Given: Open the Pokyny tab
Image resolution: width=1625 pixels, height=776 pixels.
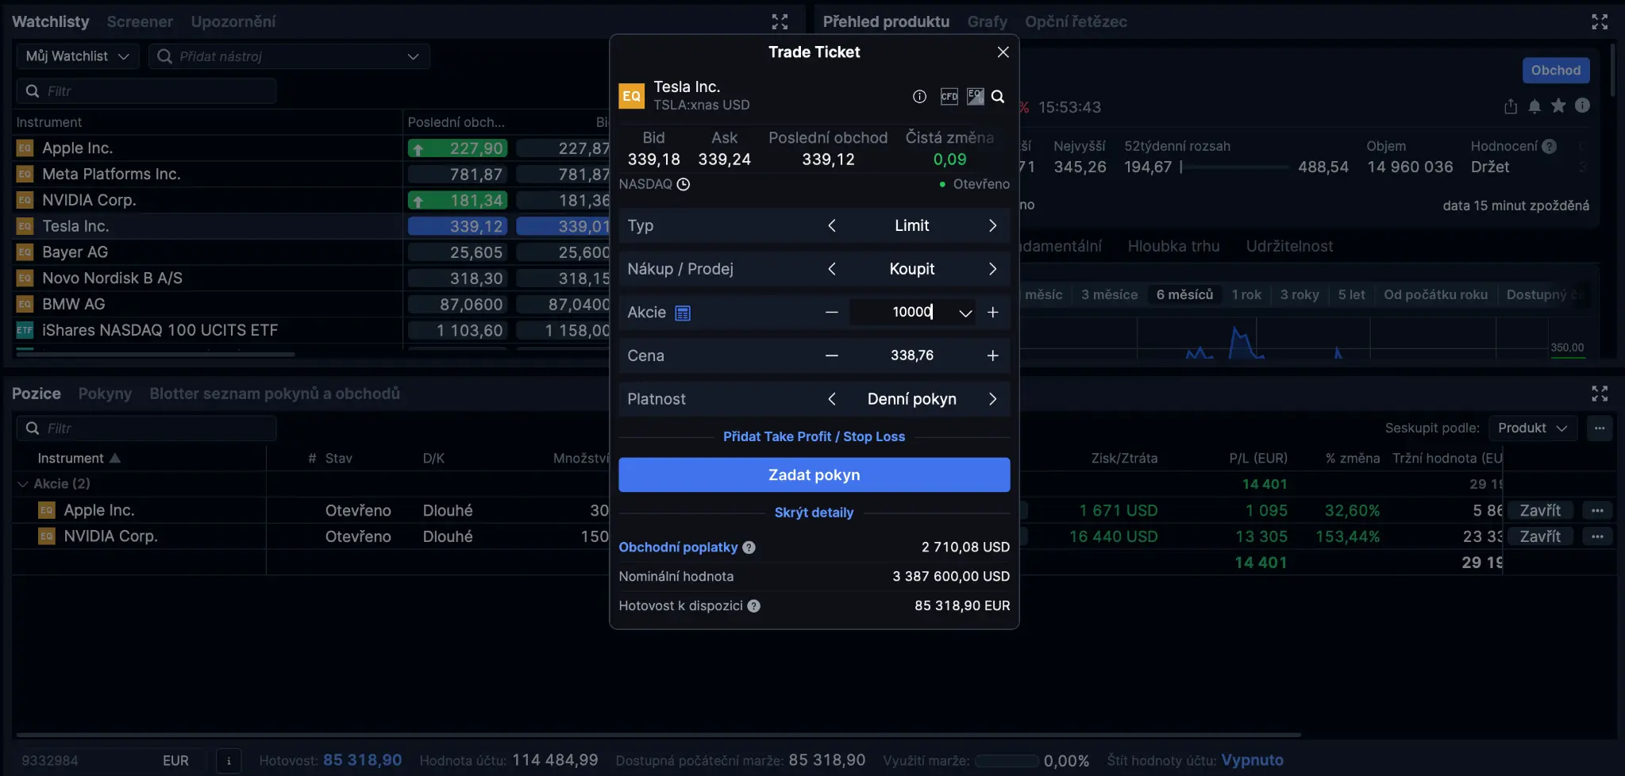Looking at the screenshot, I should [x=105, y=394].
